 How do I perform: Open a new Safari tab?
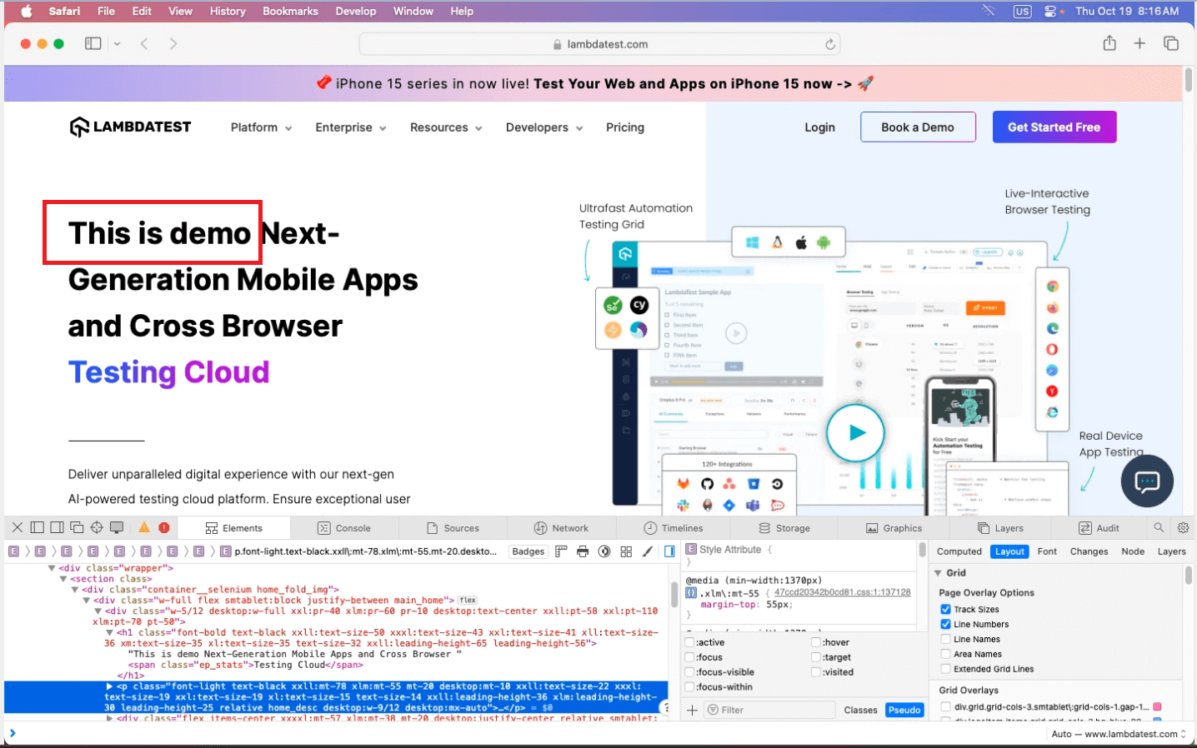click(x=1139, y=43)
